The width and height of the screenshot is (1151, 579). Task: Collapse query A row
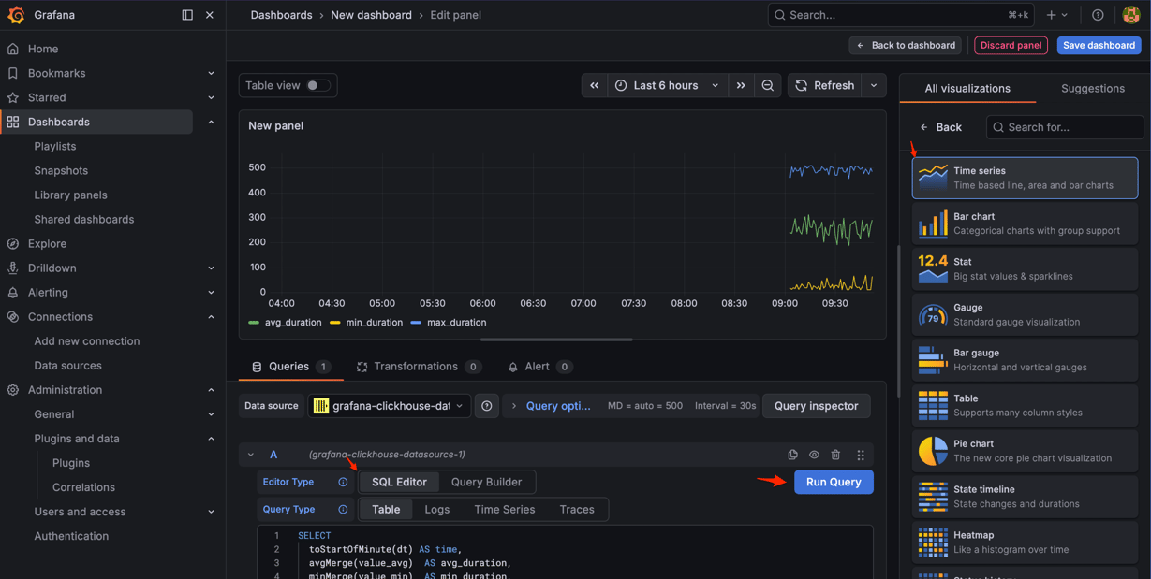tap(251, 455)
